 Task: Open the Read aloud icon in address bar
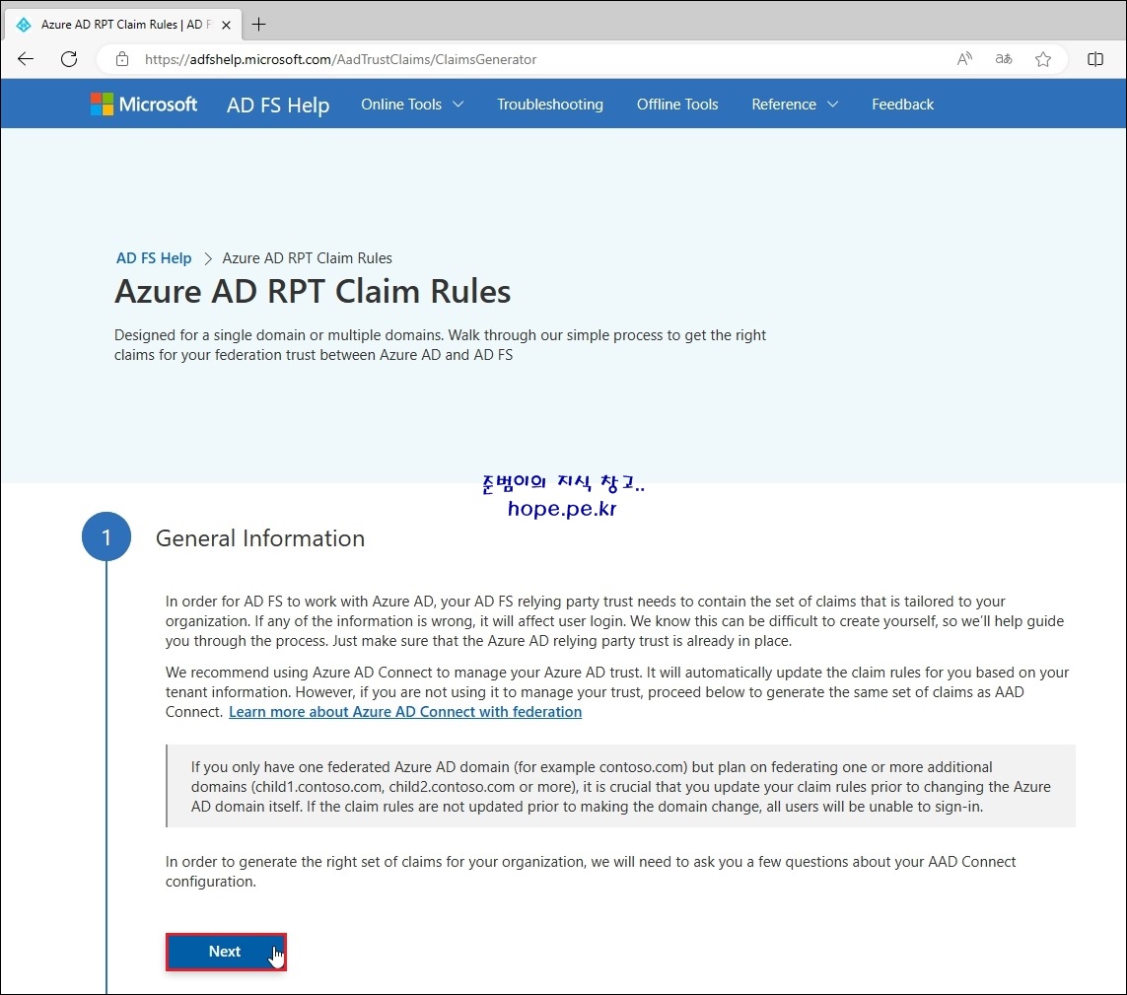[964, 59]
